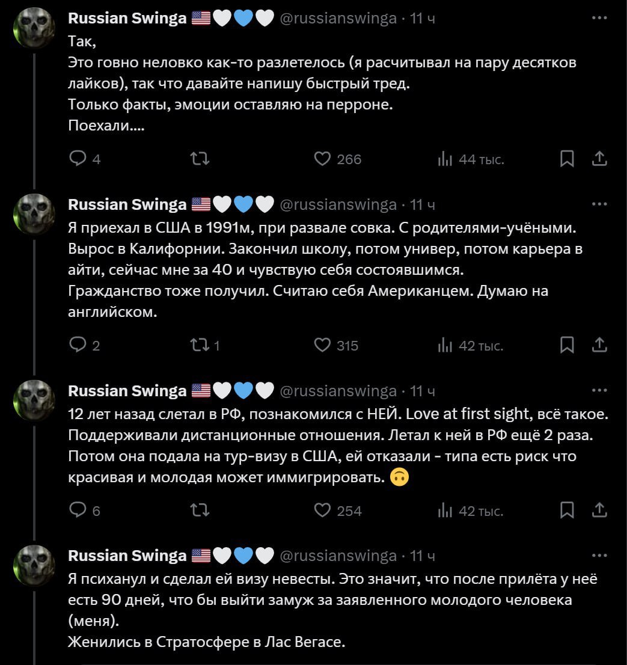Like the tweet with 315 likes
Screen dimensions: 627x665
(x=323, y=345)
